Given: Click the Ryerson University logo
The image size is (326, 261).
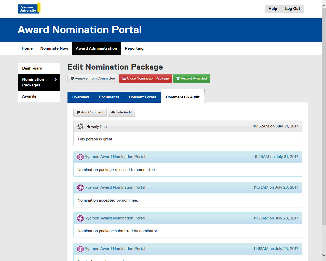Looking at the screenshot, I should [29, 8].
